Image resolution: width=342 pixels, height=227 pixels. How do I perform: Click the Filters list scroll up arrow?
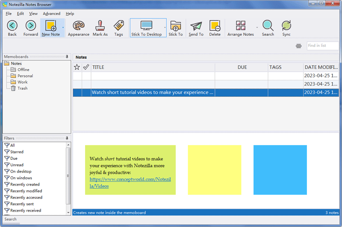click(x=68, y=145)
